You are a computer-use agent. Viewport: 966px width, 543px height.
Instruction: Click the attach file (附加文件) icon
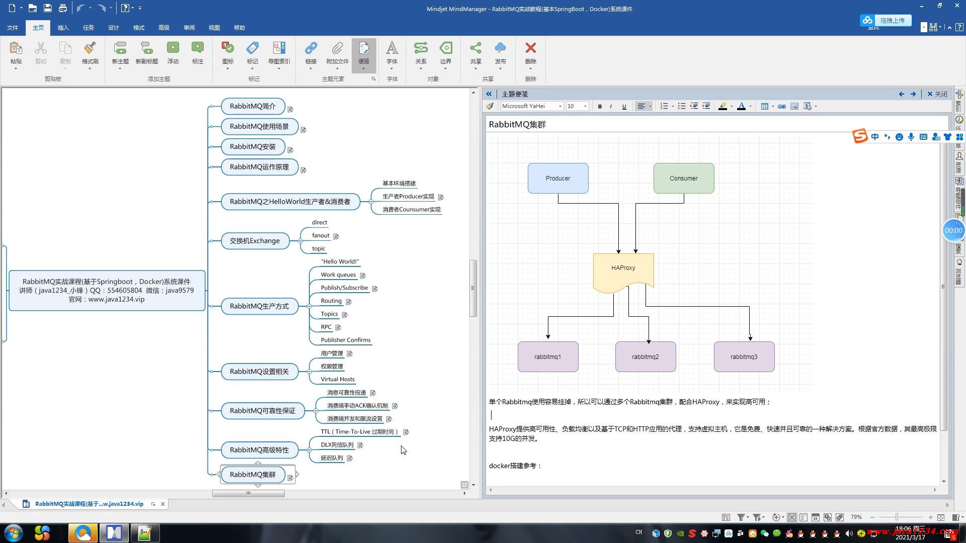click(x=337, y=48)
